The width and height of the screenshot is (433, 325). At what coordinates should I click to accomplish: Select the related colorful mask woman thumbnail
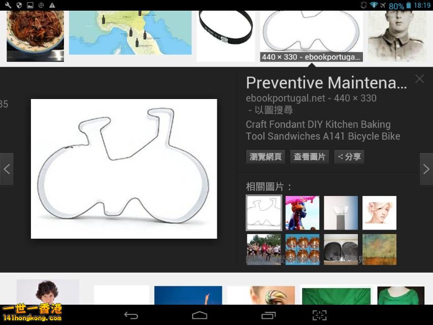(x=303, y=213)
